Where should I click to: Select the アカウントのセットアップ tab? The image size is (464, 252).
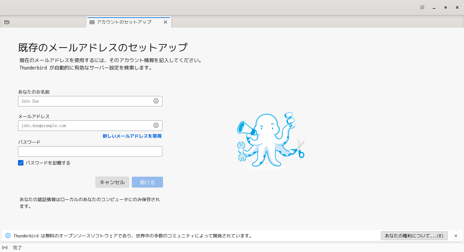pos(129,22)
